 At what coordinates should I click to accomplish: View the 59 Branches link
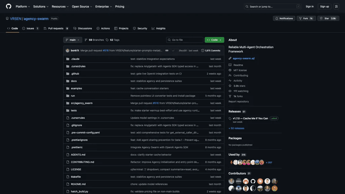point(94,40)
